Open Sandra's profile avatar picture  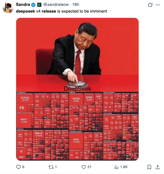[8, 8]
